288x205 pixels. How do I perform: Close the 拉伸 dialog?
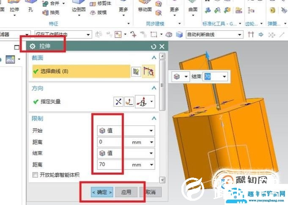tap(162, 46)
